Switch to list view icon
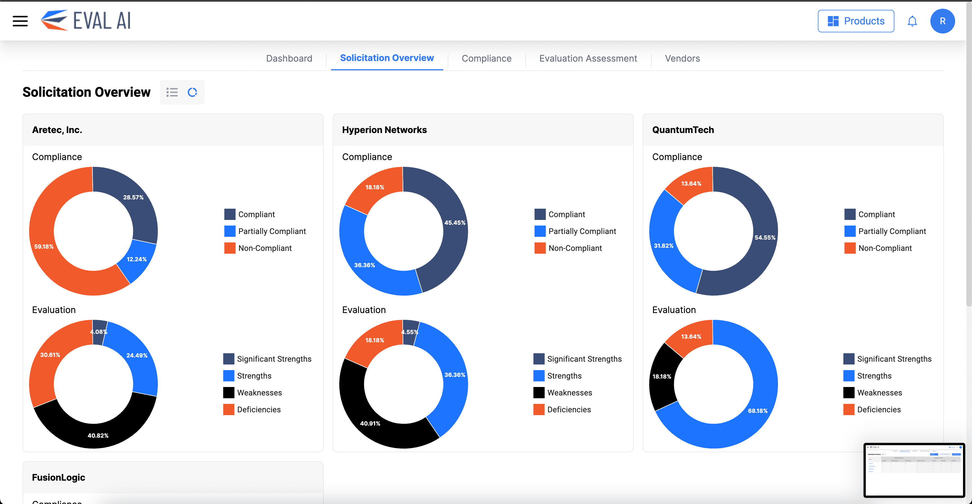Screen dimensions: 972x504 [x=172, y=92]
